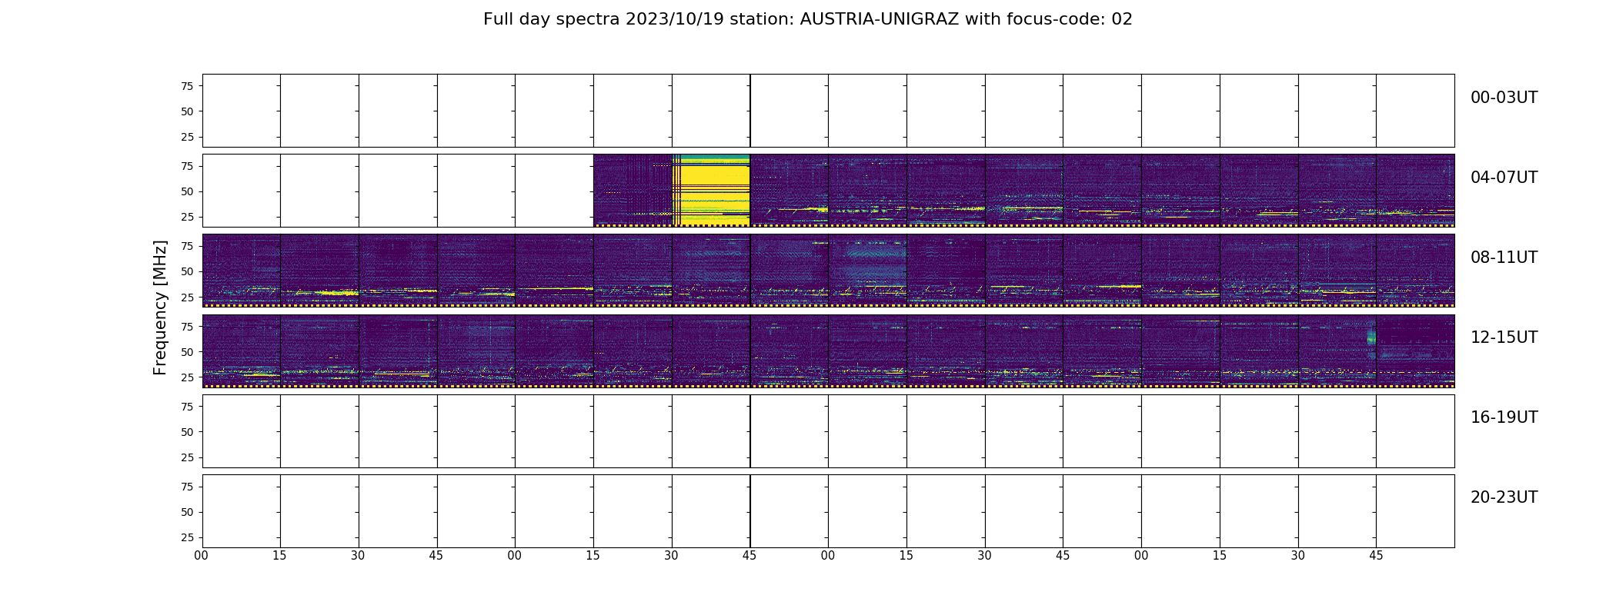
Task: Click the '50' tick of the 08-11UT row
Action: 187,271
